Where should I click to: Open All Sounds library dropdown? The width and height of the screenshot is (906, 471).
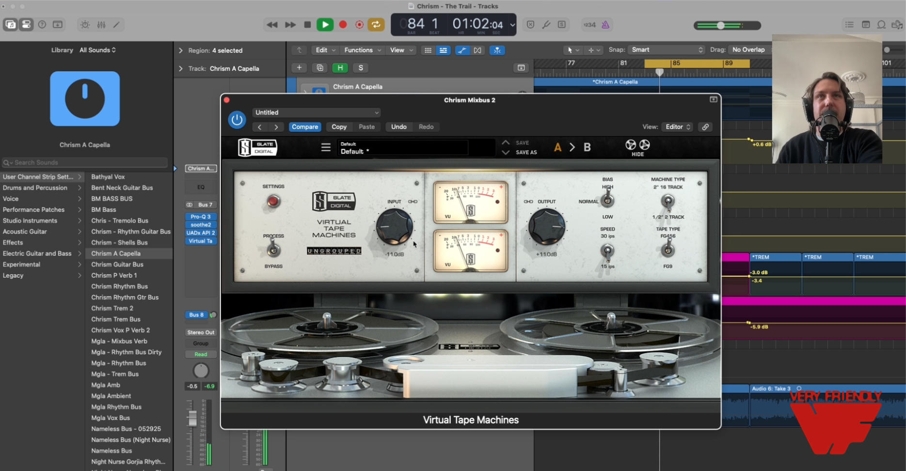tap(97, 50)
